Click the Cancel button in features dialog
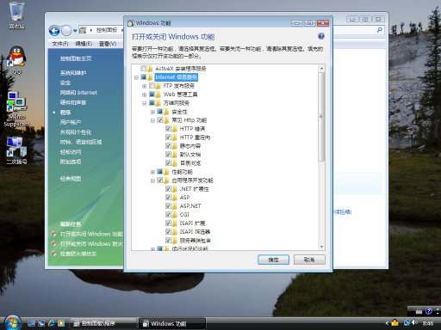 [309, 260]
